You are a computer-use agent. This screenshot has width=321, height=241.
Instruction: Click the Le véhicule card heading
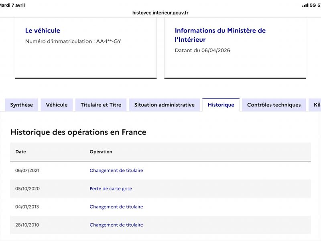[x=43, y=31]
